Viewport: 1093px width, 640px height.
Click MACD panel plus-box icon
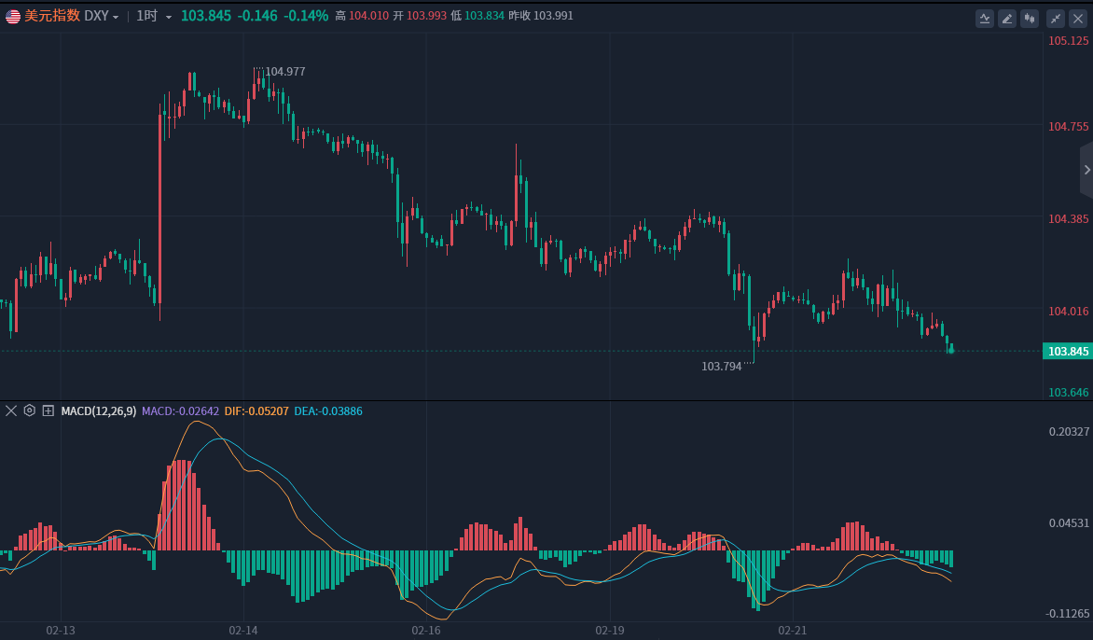point(48,410)
